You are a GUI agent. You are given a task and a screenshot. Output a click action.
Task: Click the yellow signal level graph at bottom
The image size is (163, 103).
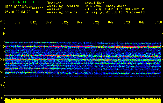83,100
